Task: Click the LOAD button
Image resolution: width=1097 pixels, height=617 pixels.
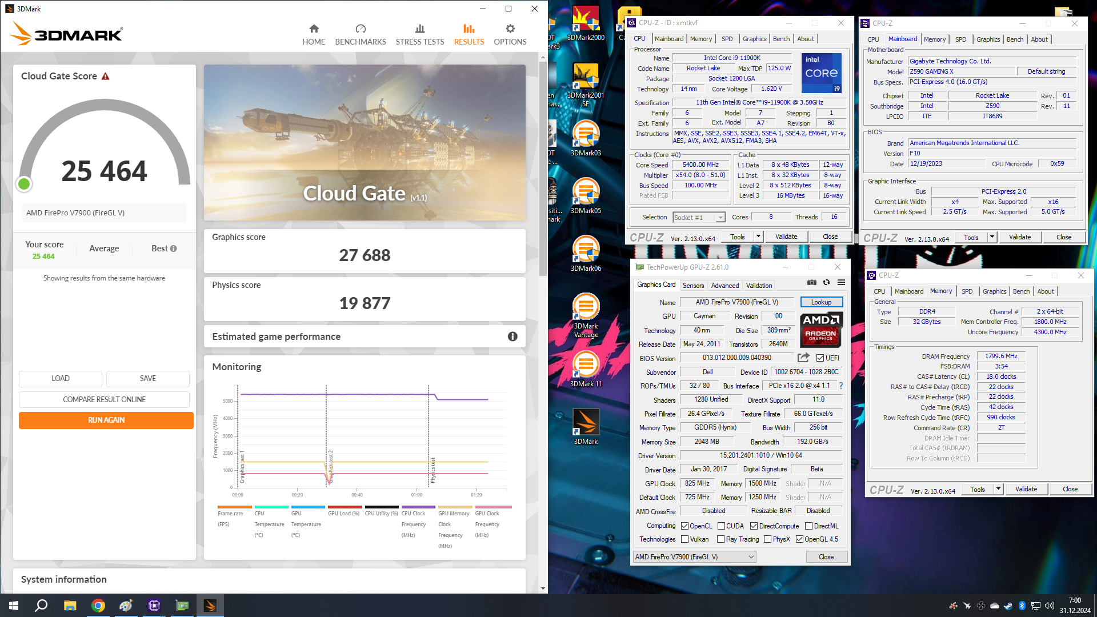Action: (x=61, y=378)
